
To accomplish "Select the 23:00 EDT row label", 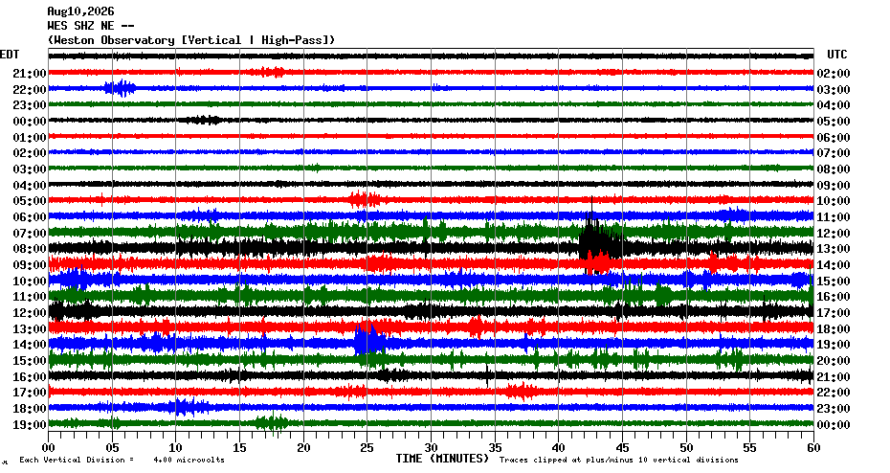I will [30, 105].
